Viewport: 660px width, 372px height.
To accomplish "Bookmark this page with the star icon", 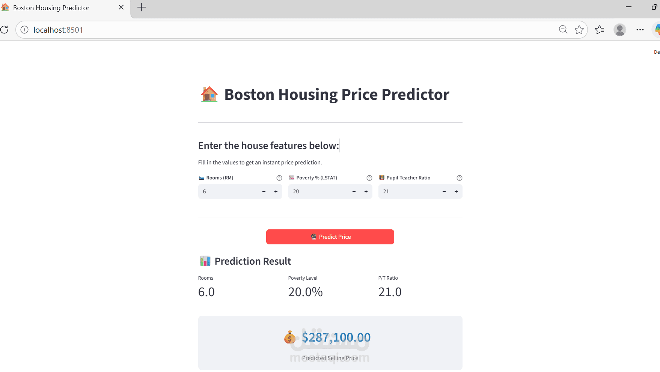I will (579, 29).
